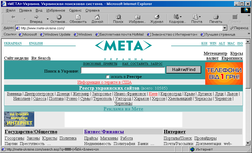
Task: Open the 'Реклама на Мете' link
Action: [123, 109]
